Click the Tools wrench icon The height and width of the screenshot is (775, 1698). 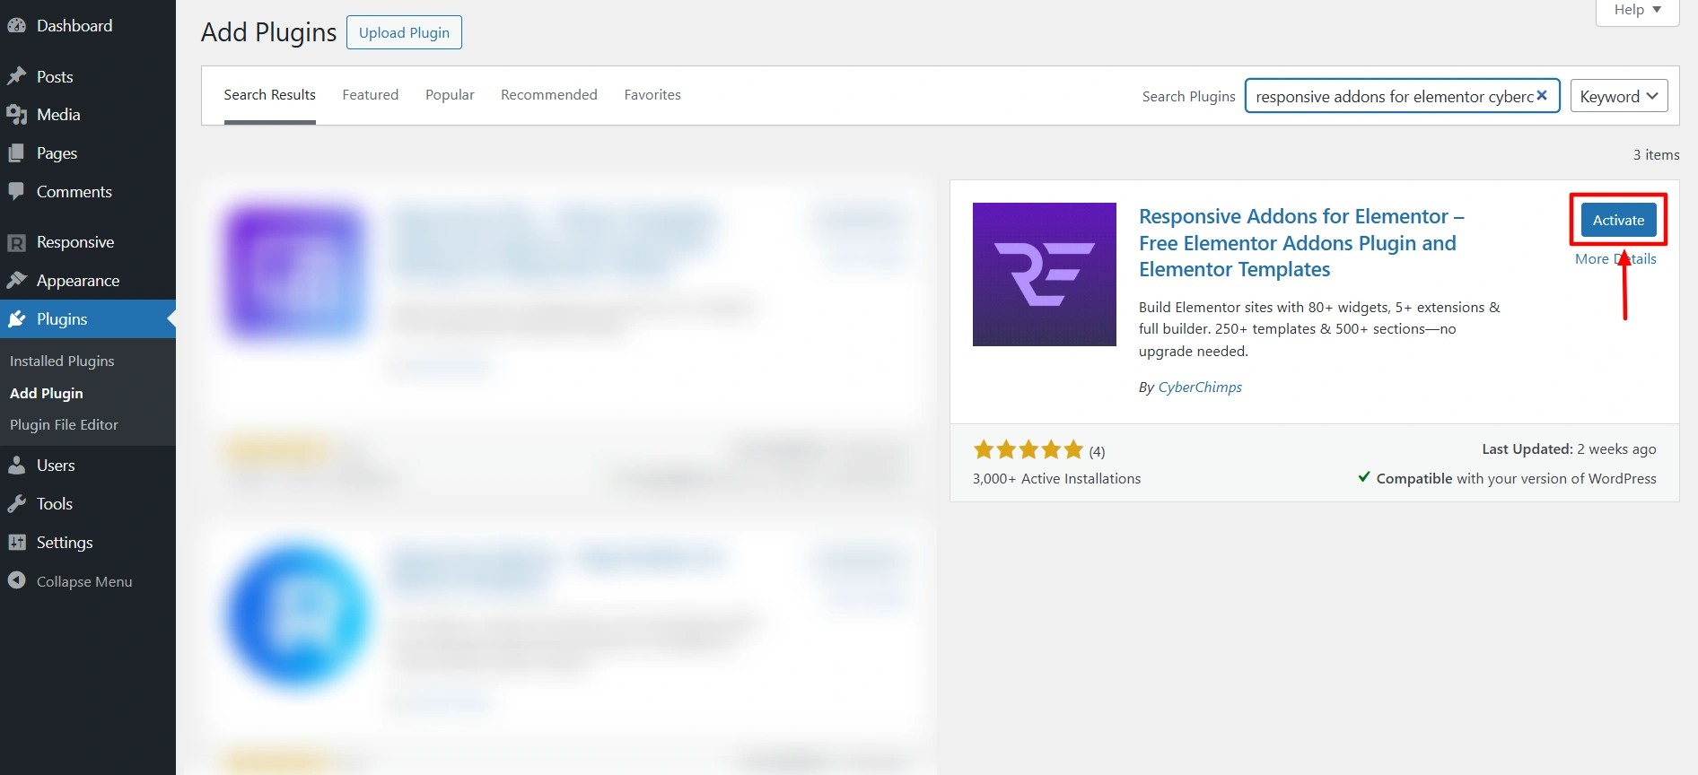tap(16, 504)
